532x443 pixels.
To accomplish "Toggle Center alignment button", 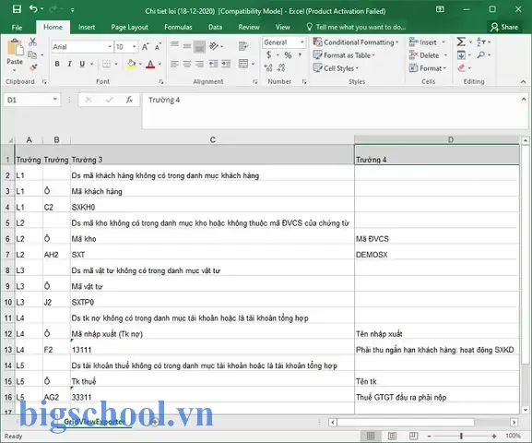I will [x=187, y=64].
